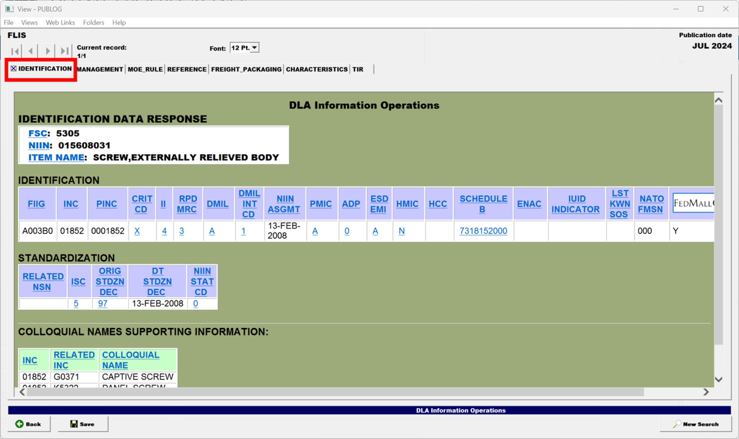Go to next record arrow icon
This screenshot has height=439, width=739.
48,51
